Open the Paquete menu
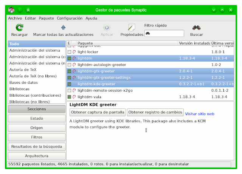 tap(46, 18)
